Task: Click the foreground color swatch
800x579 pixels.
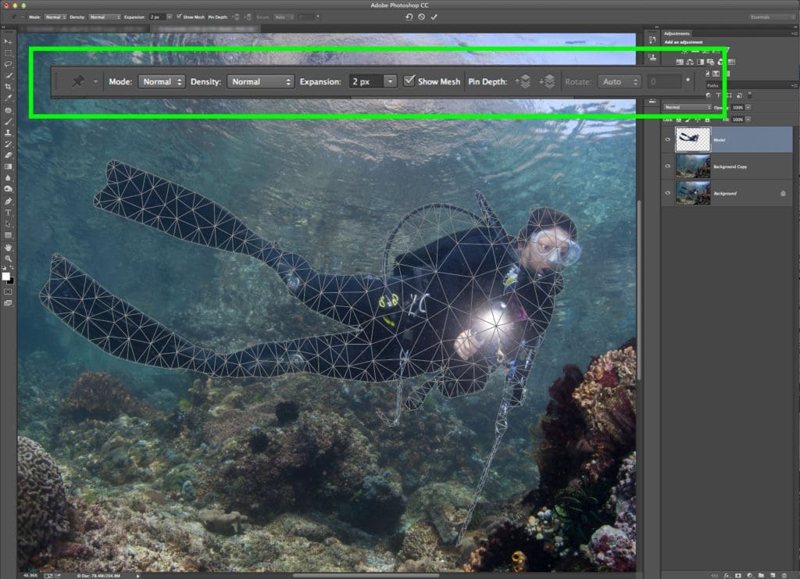Action: coord(5,276)
